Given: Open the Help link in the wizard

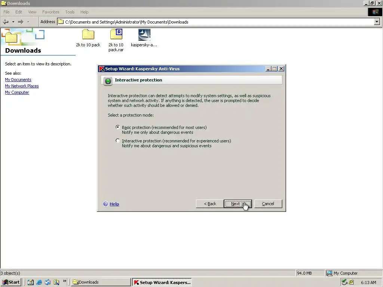Looking at the screenshot, I should (114, 204).
